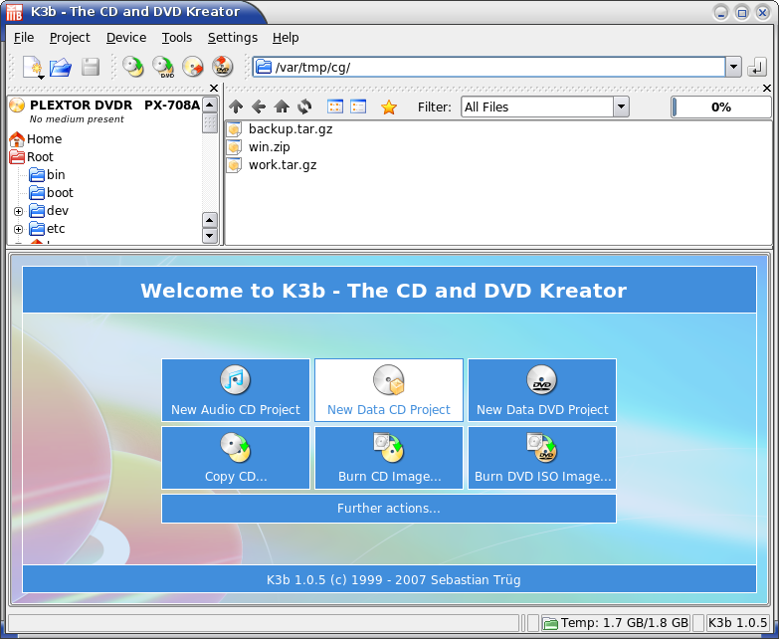Screen dimensions: 779x639
Task: Click the Burn DVD ISO Image... button
Action: [x=542, y=458]
